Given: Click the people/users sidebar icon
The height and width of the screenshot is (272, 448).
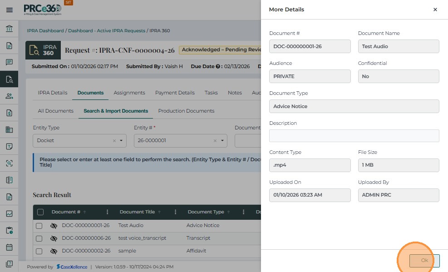Looking at the screenshot, I should [x=9, y=96].
